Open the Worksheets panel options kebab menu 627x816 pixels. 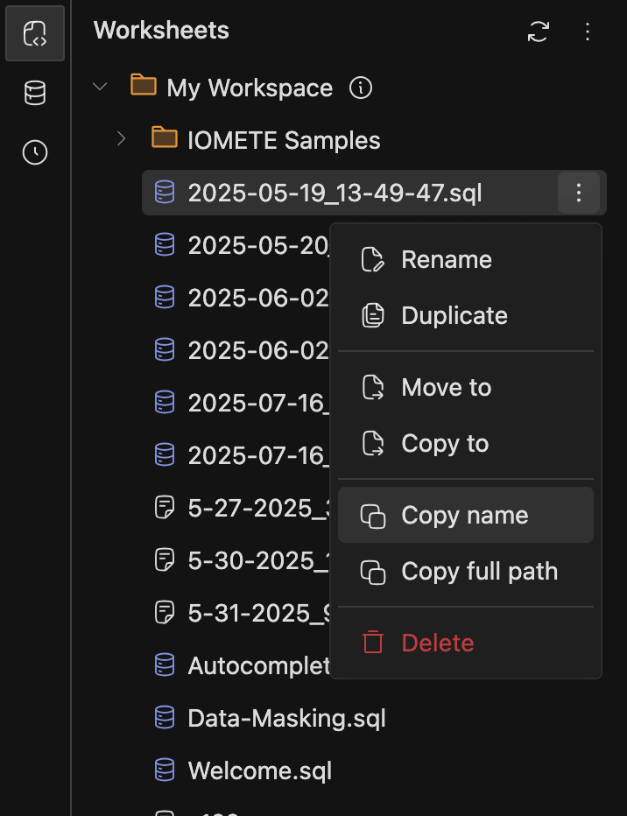(588, 32)
